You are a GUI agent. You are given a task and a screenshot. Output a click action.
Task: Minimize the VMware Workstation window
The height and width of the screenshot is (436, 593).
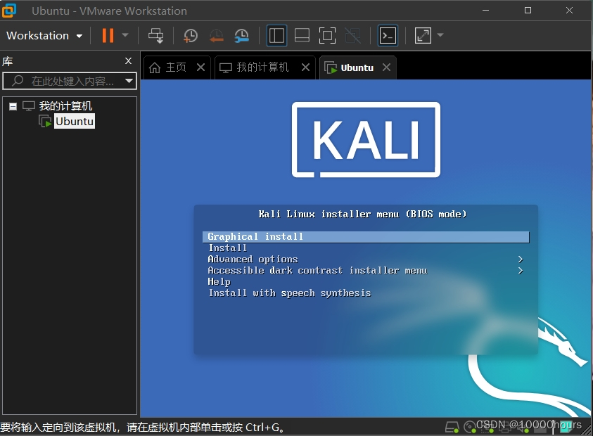pyautogui.click(x=486, y=11)
